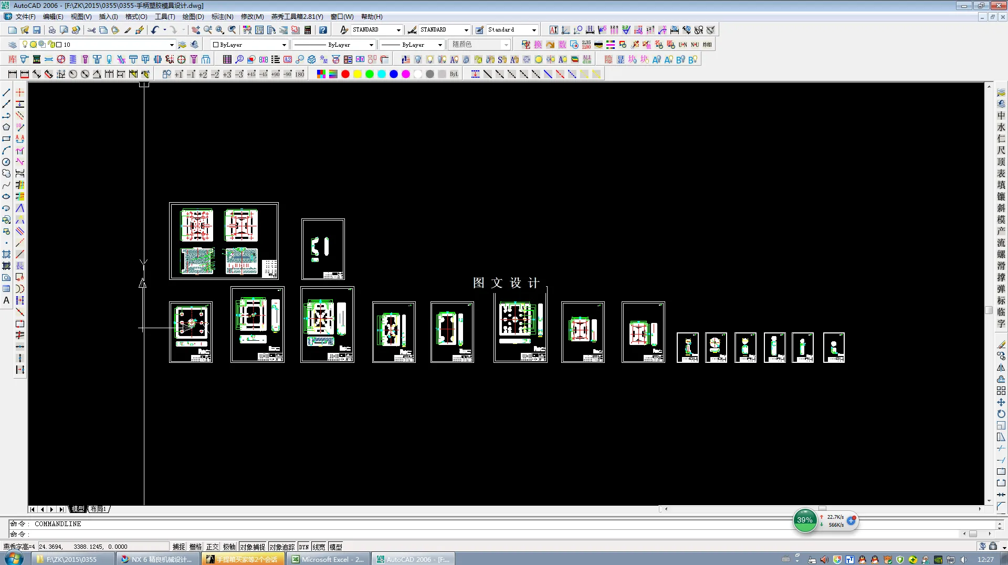Open the STANDARD dimension style dropdown

pyautogui.click(x=466, y=30)
